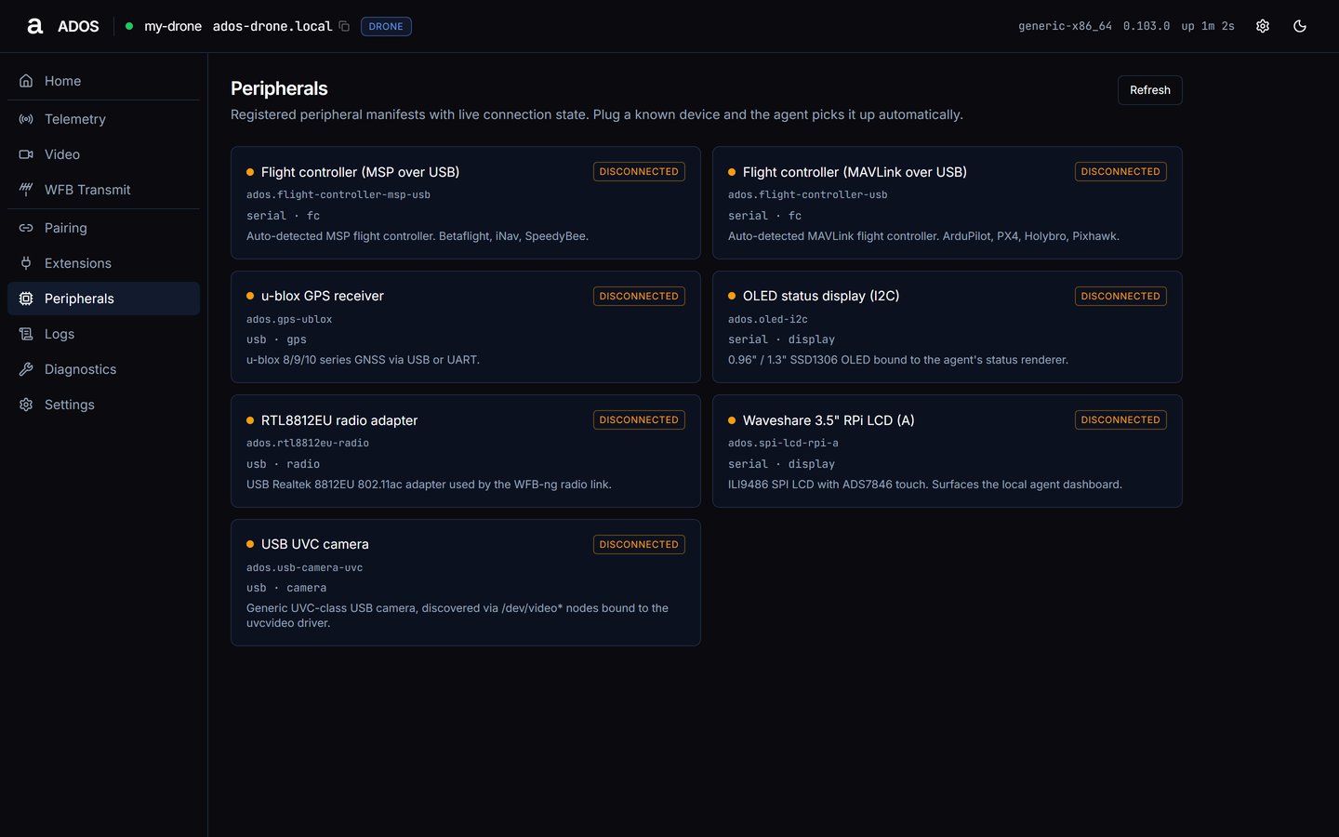1339x837 pixels.
Task: Click the uptime readout in the header
Action: coord(1208,26)
